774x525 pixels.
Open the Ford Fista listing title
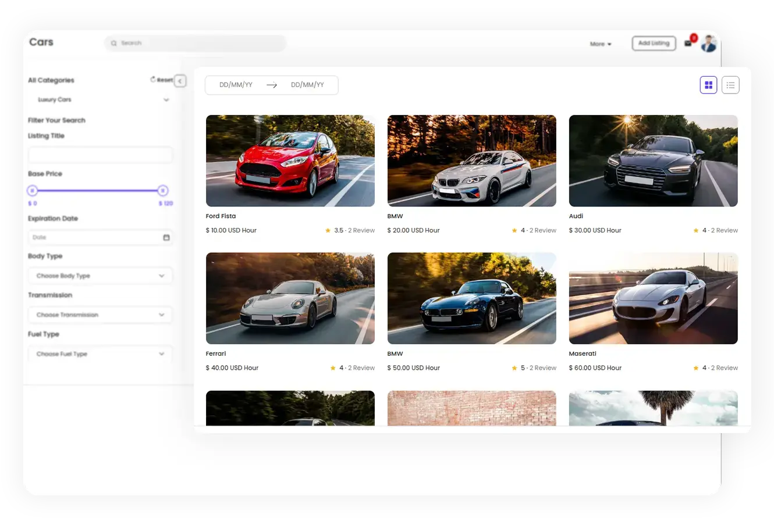[x=221, y=216]
